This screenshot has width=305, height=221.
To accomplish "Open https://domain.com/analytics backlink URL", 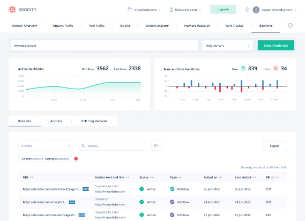I will point(44,202).
